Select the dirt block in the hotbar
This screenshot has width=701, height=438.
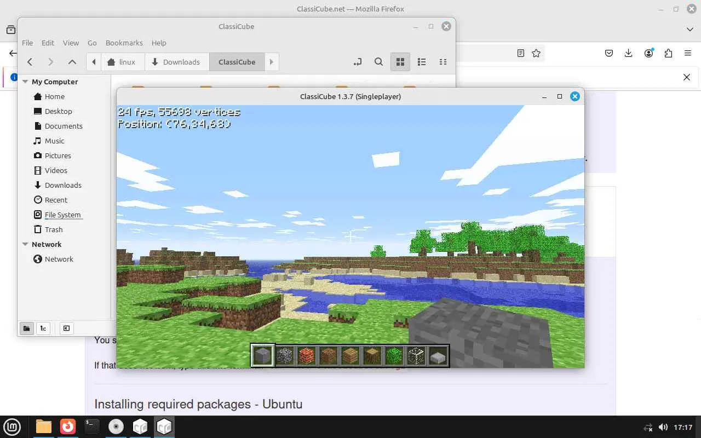click(x=329, y=356)
